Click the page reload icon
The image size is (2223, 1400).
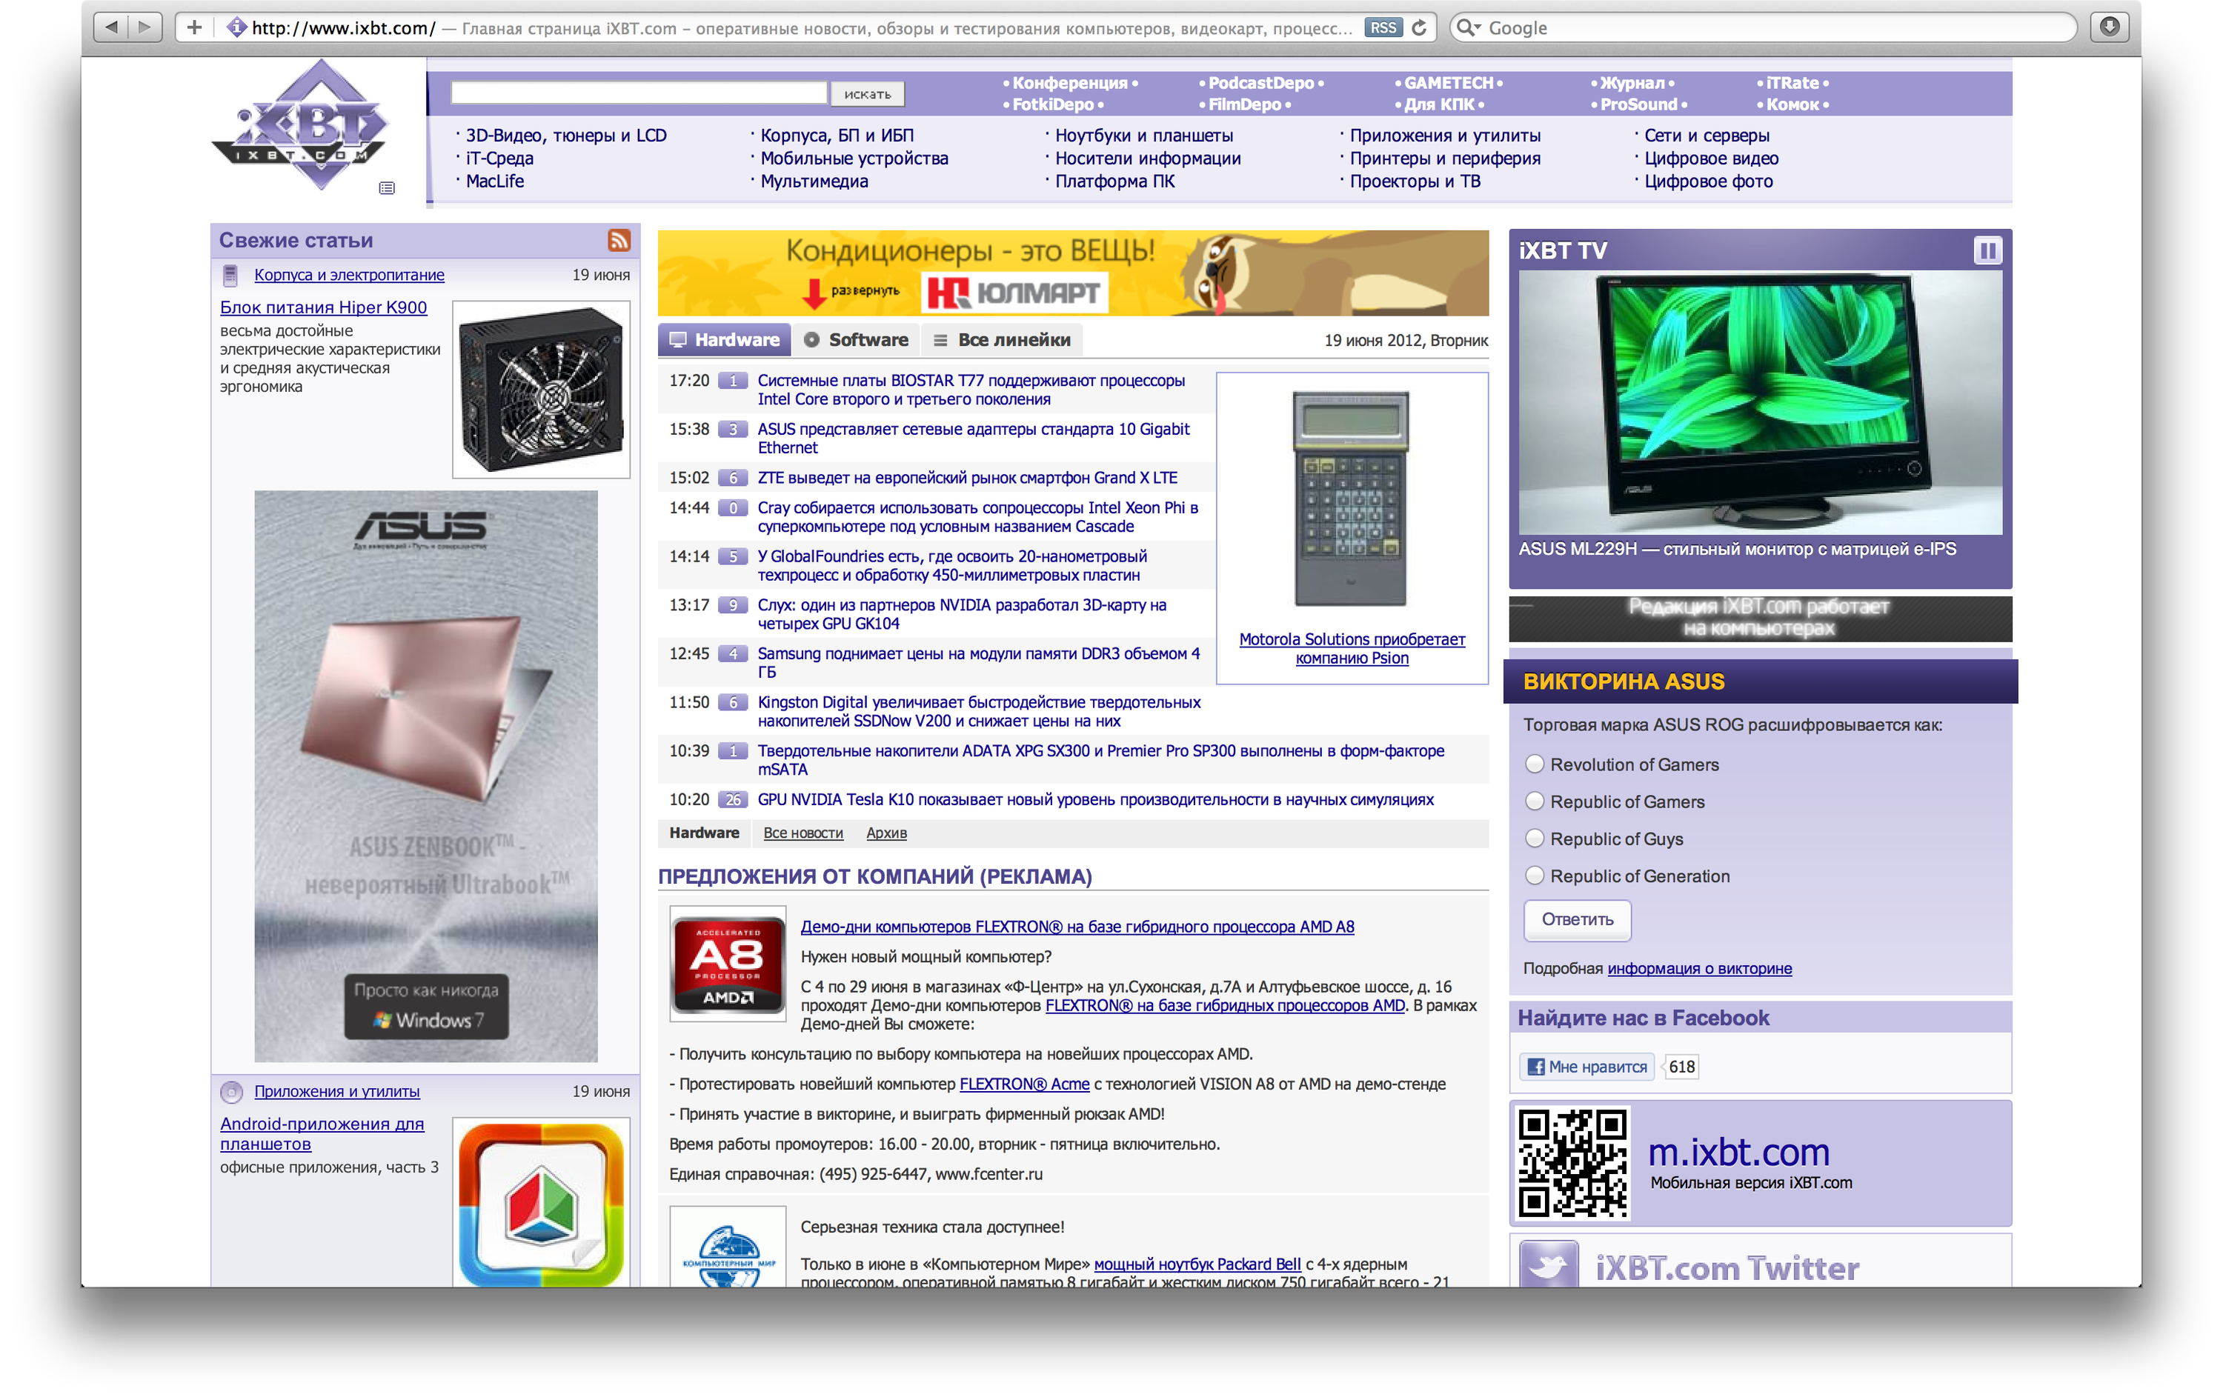[x=1420, y=27]
